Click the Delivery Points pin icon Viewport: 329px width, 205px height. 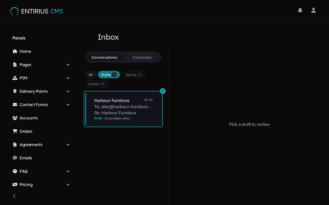pos(15,91)
